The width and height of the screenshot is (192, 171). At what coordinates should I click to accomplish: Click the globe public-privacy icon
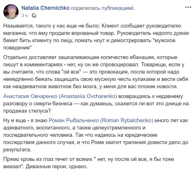coord(34,15)
